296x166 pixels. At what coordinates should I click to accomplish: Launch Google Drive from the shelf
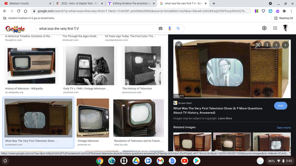(x=136, y=161)
